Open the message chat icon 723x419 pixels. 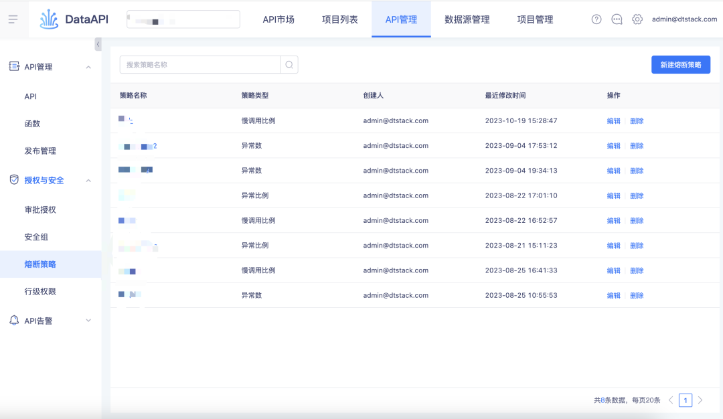[x=617, y=19]
